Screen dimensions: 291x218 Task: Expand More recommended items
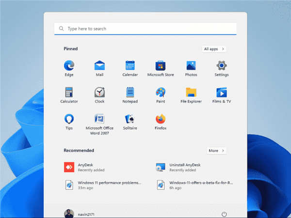coord(216,151)
